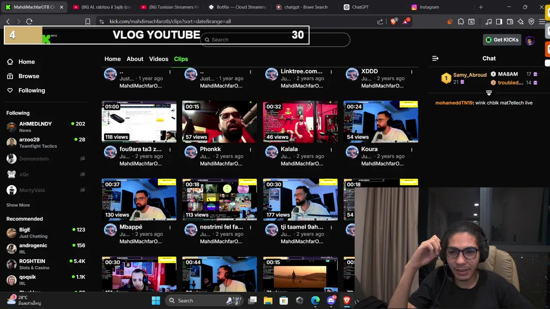The height and width of the screenshot is (309, 550).
Task: Switch to About channel tab
Action: 135,59
